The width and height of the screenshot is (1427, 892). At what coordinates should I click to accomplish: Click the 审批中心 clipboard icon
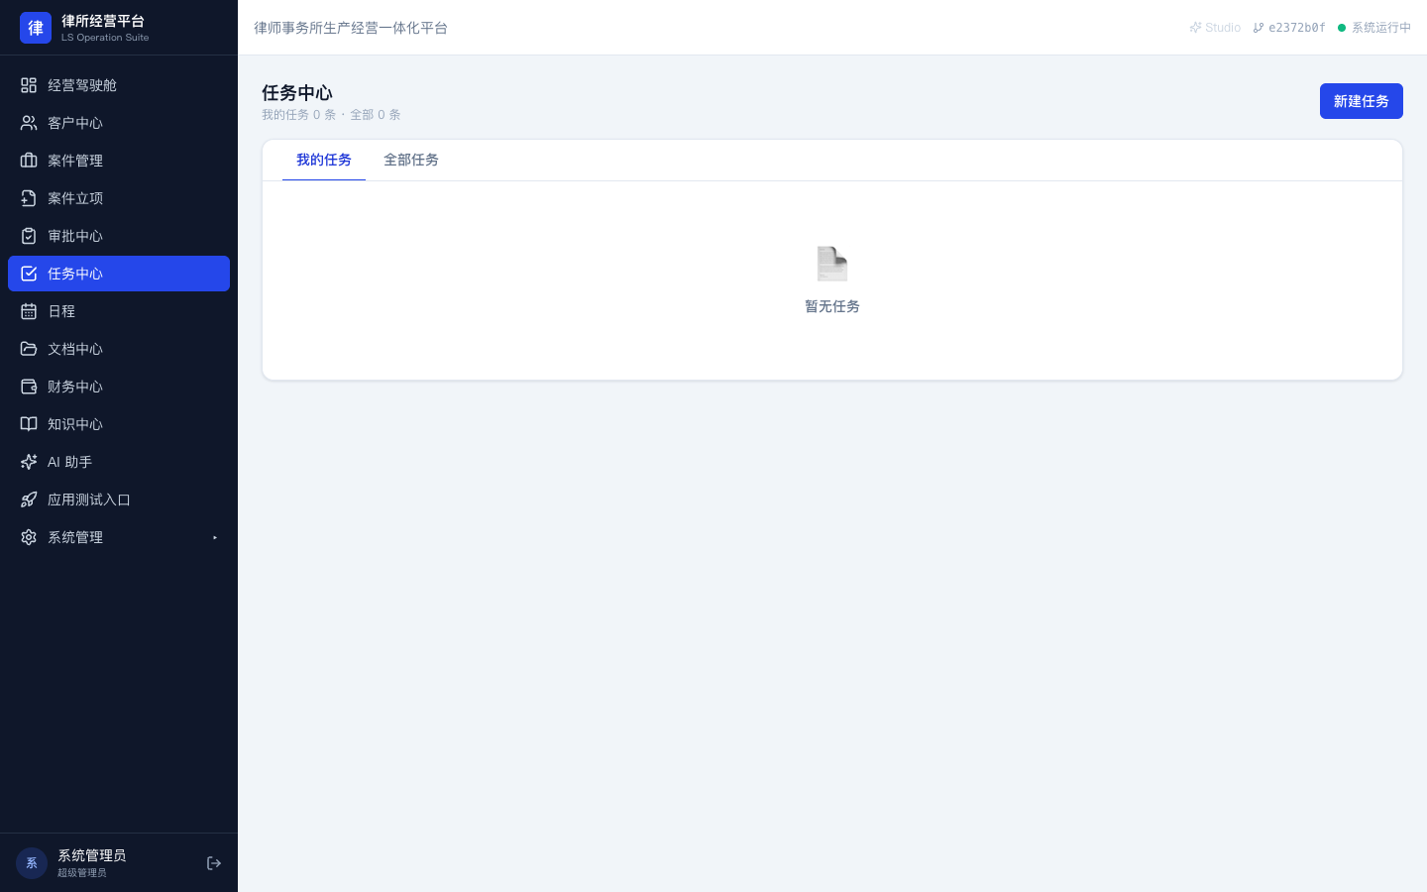(x=29, y=236)
